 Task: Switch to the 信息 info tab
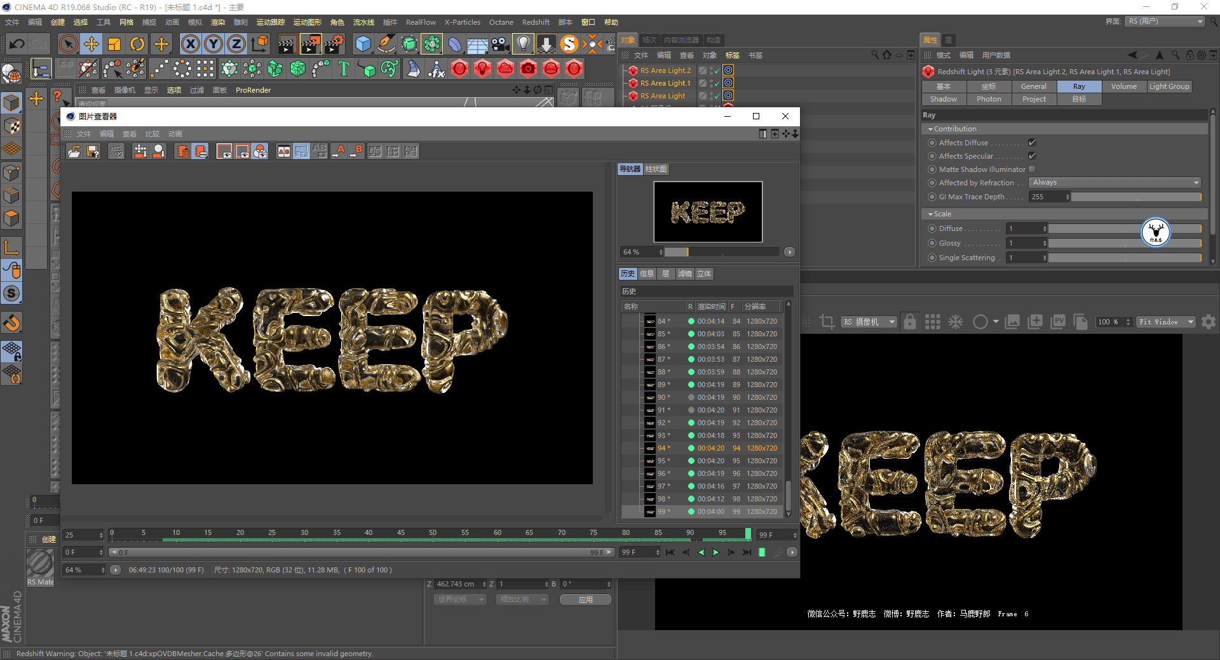[x=647, y=274]
